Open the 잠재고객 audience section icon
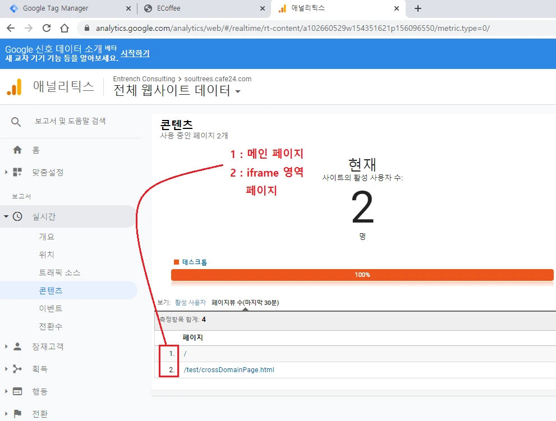The image size is (556, 421). click(17, 346)
